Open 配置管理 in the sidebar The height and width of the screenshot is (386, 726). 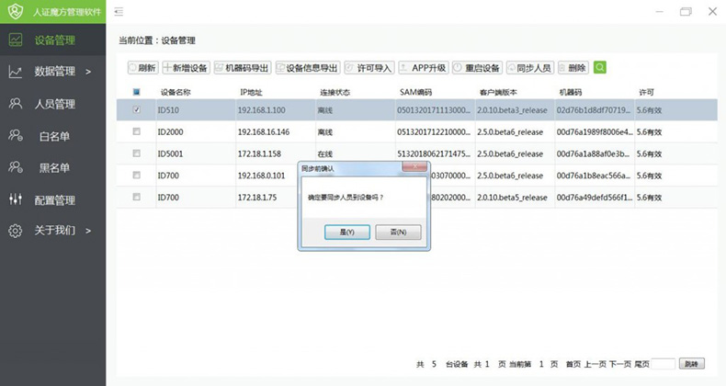pos(54,200)
